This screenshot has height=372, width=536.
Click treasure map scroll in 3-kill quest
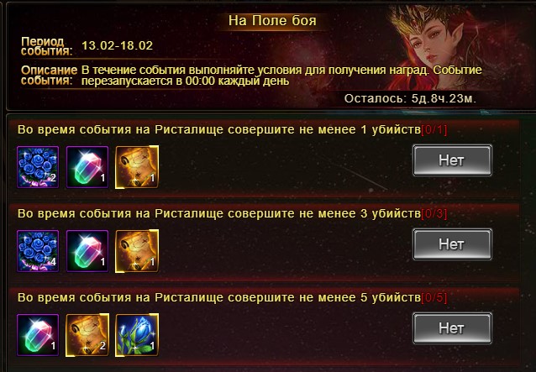pyautogui.click(x=137, y=251)
